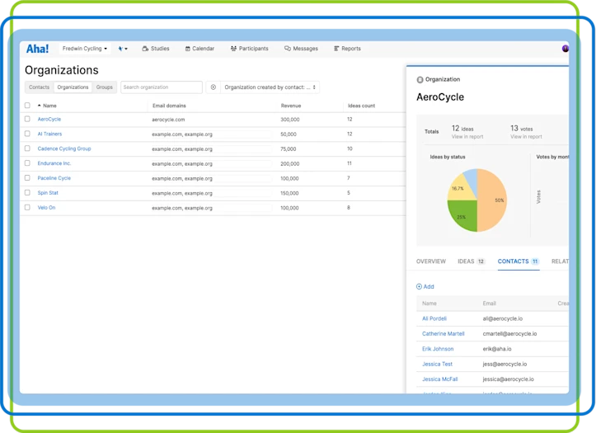The height and width of the screenshot is (433, 596).
Task: Sort by Email domains column
Action: (169, 106)
